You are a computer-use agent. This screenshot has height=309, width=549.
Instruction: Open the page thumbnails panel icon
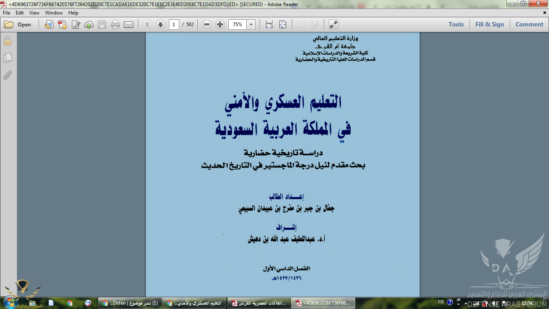click(8, 58)
